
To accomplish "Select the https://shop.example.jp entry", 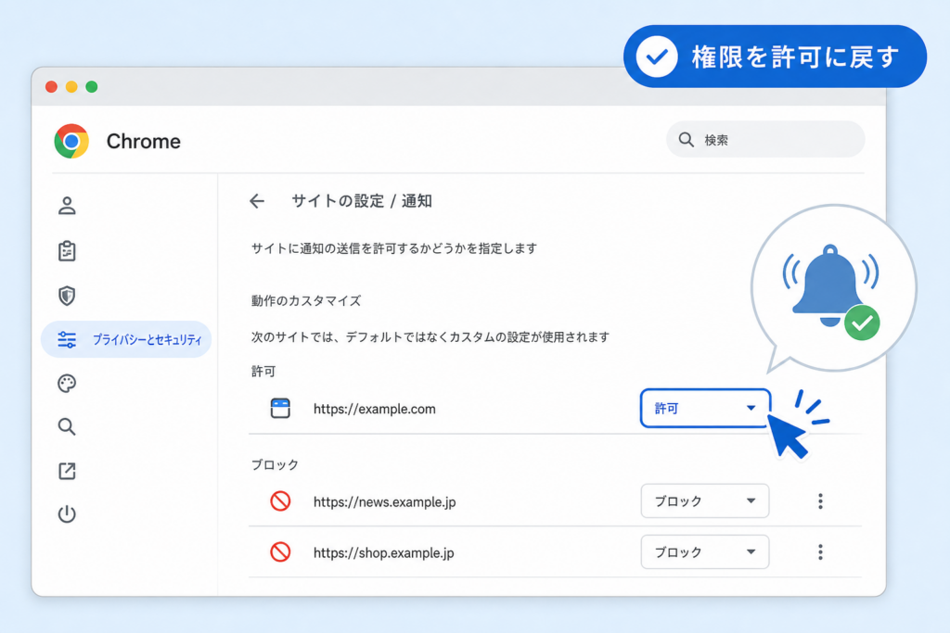I will click(383, 552).
